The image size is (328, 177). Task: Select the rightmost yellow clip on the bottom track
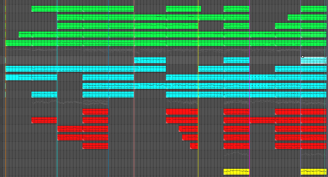point(313,172)
